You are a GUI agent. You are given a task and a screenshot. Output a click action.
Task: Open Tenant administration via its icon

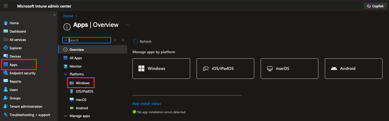6,106
